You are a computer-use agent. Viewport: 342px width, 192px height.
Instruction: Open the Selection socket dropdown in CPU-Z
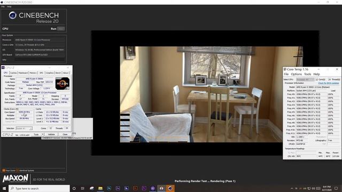[24, 129]
